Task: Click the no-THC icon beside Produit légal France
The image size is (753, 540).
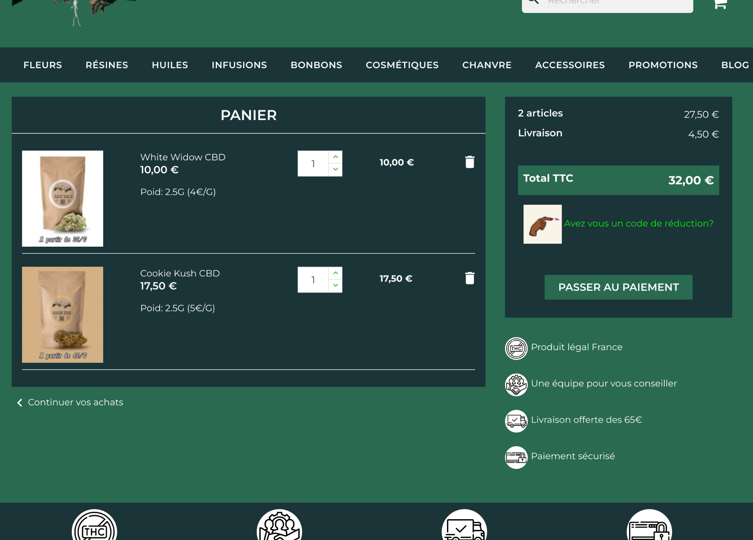Action: pyautogui.click(x=516, y=348)
